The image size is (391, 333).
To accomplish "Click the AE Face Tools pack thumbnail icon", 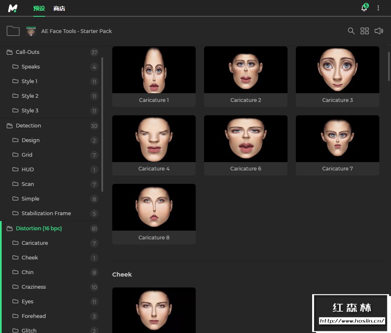I will pos(31,31).
